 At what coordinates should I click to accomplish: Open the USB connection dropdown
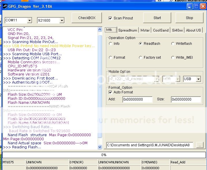coord(198,79)
